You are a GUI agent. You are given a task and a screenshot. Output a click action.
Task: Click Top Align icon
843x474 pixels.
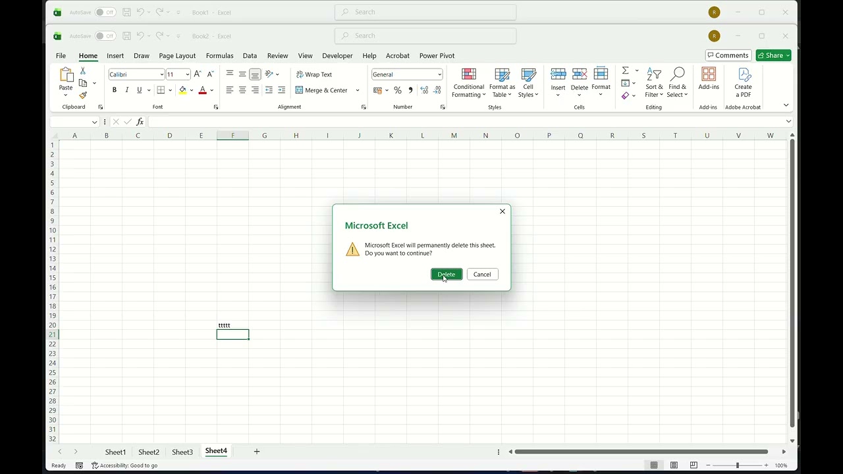tap(230, 74)
